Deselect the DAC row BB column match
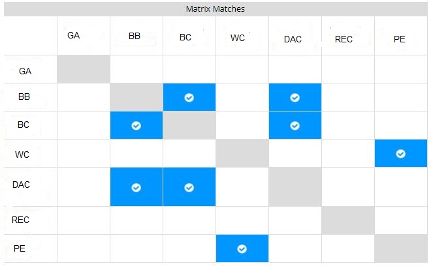The image size is (433, 266). coord(136,186)
